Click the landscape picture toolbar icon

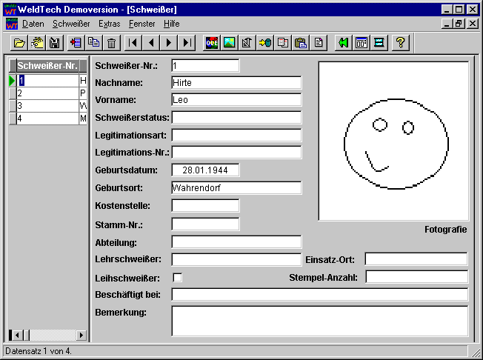230,43
